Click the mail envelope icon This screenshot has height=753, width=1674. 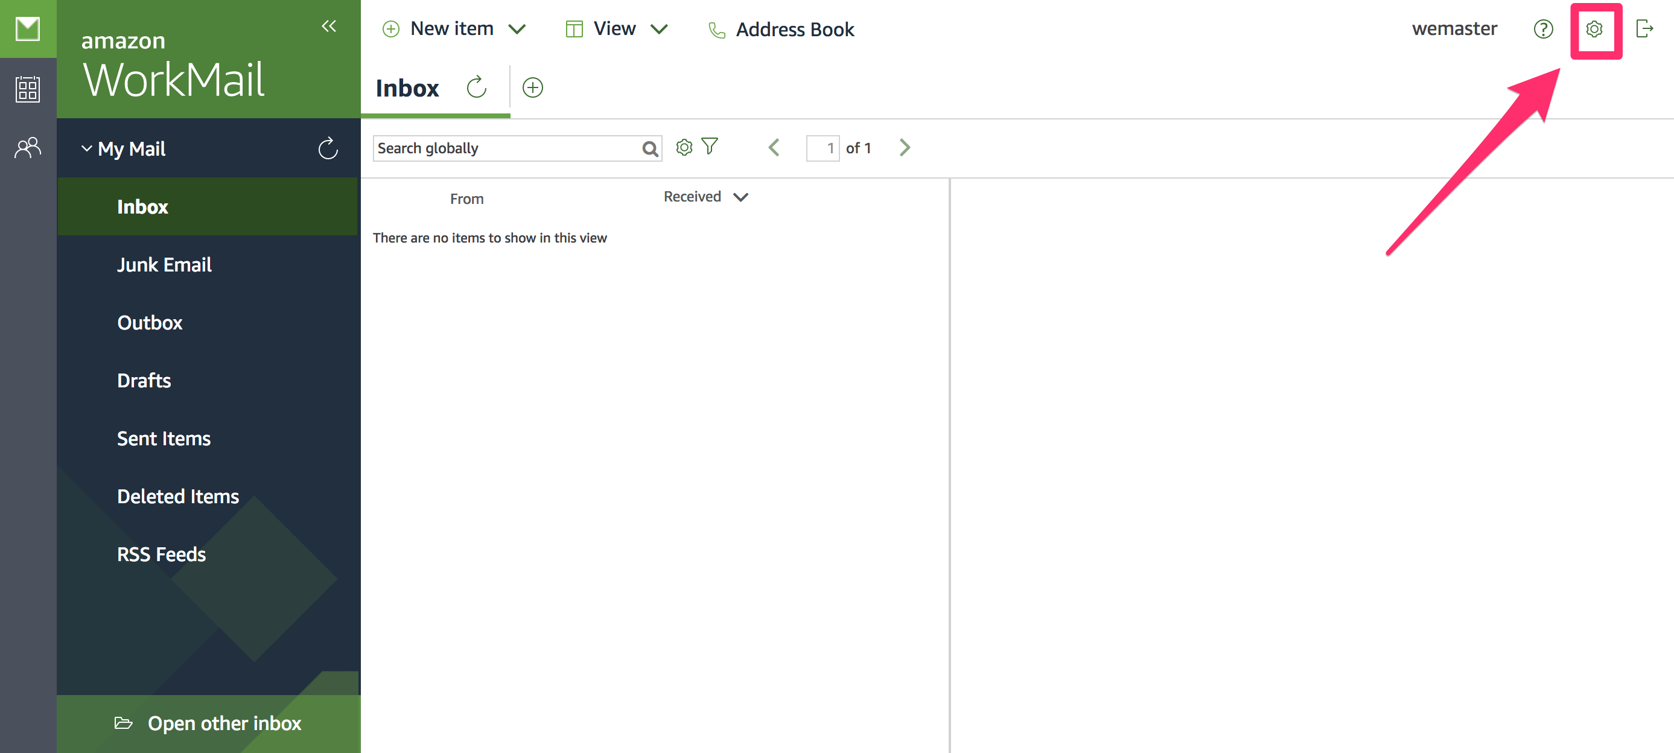(x=28, y=29)
